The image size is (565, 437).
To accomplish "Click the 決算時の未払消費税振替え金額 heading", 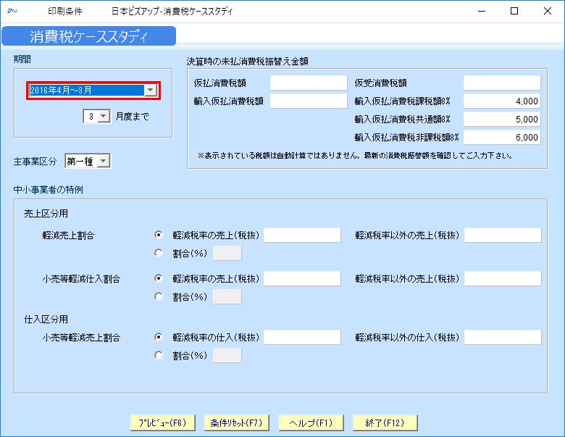I will (x=247, y=62).
